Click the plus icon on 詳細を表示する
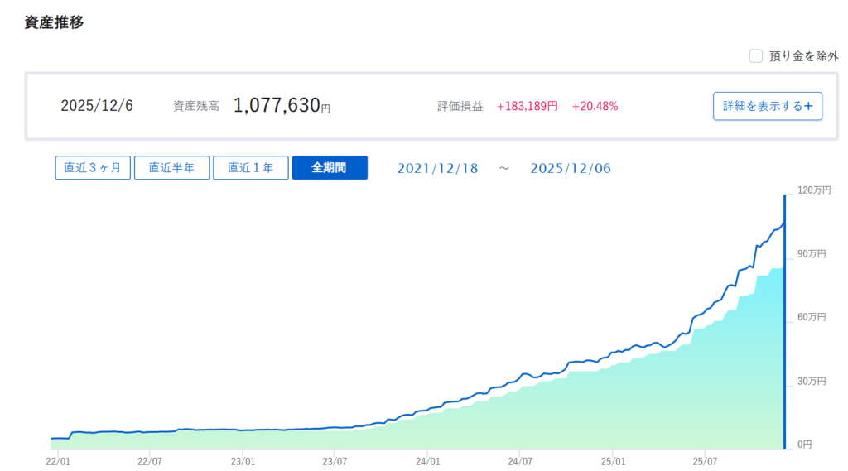848x471 pixels. [808, 106]
